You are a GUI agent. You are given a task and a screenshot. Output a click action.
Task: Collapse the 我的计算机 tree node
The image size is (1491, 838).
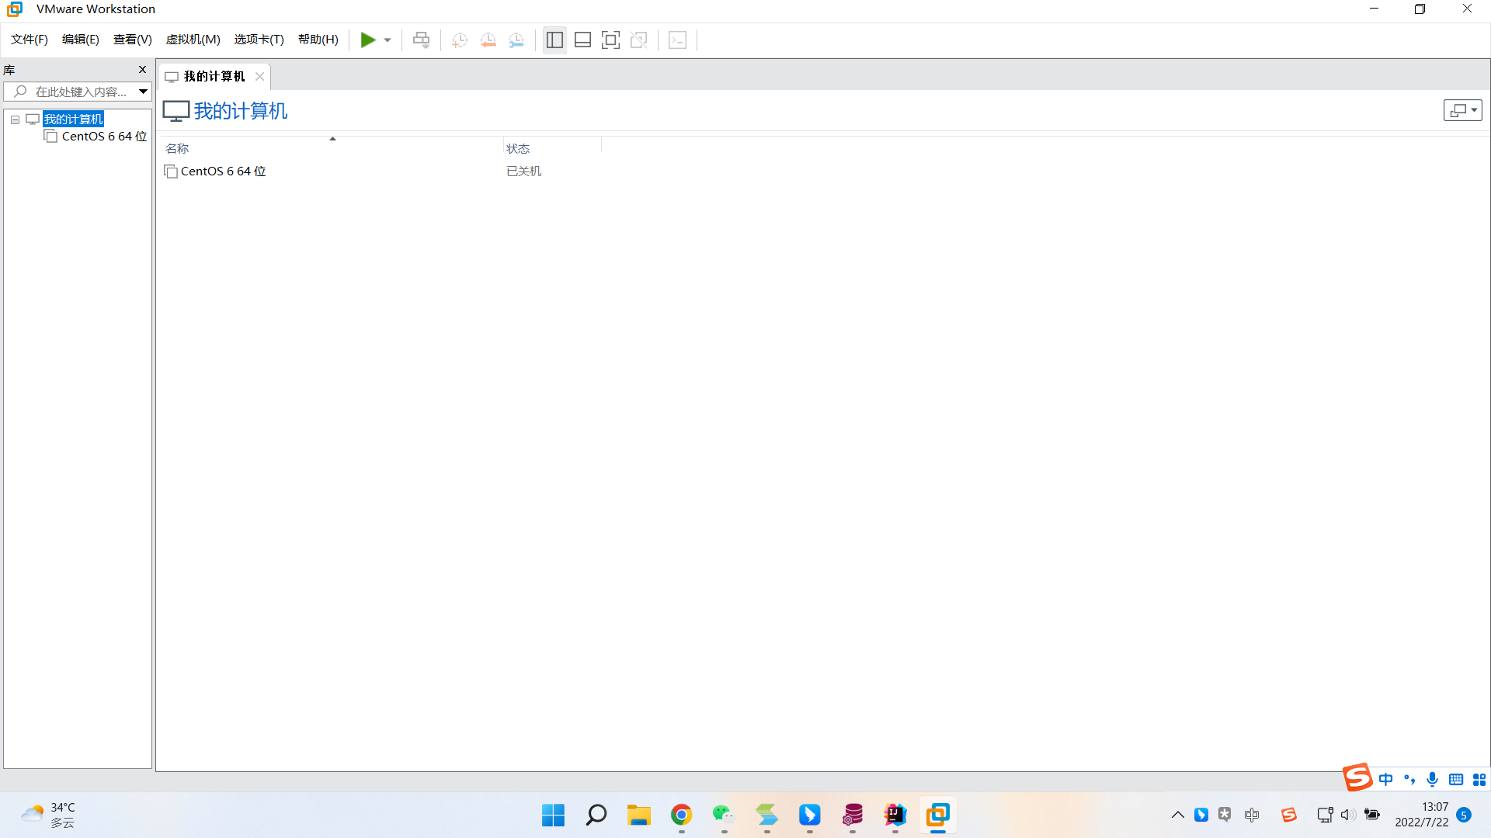pos(15,119)
